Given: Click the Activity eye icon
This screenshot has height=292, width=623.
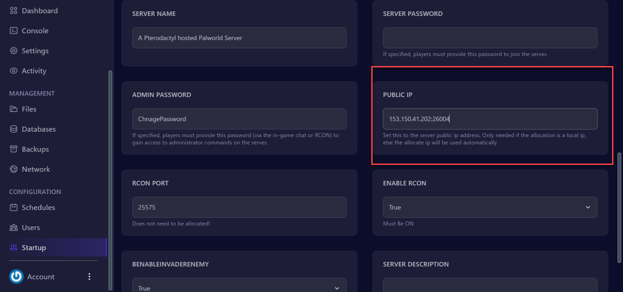Looking at the screenshot, I should [14, 71].
